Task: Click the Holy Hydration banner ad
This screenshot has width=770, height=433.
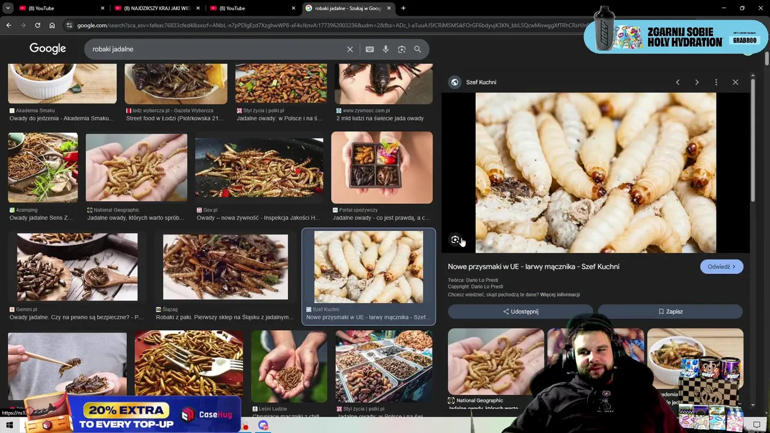Action: 676,37
